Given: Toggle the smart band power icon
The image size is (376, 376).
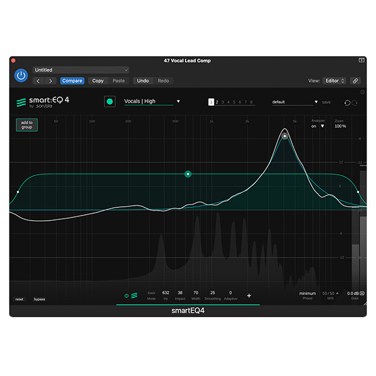Looking at the screenshot, I should click(127, 296).
